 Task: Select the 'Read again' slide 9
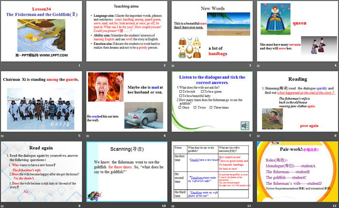coord(42,171)
